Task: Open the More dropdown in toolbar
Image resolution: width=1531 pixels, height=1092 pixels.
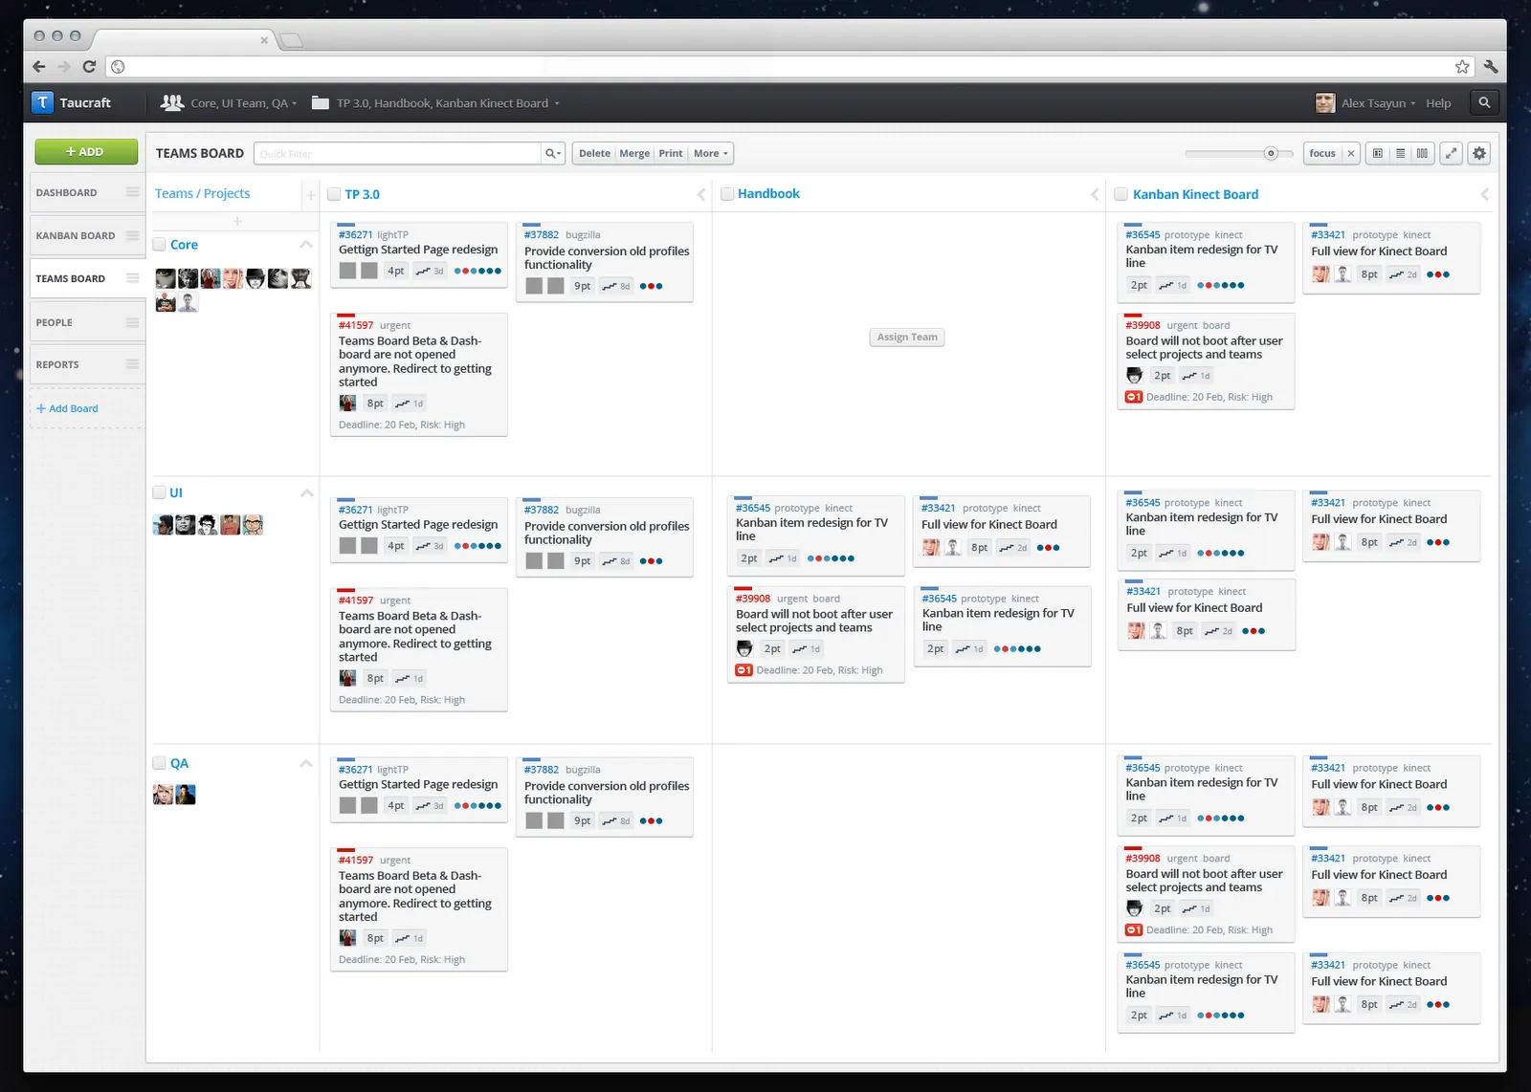Action: (x=711, y=153)
